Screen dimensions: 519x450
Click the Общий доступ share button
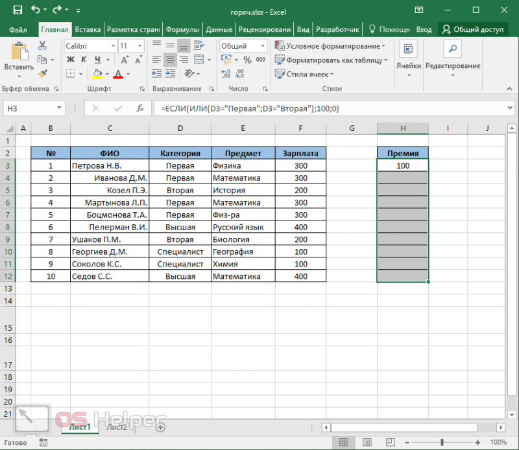(x=473, y=29)
